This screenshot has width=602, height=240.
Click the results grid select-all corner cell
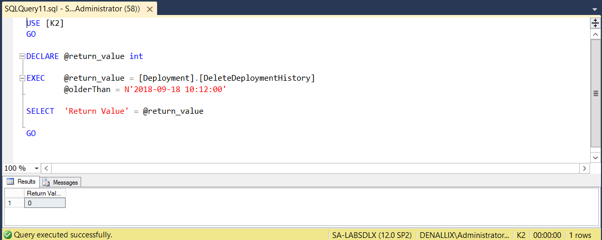click(x=14, y=193)
